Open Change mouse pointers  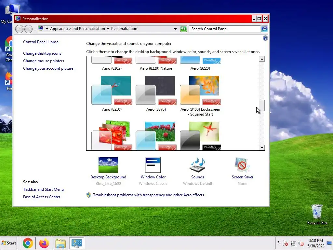tap(44, 61)
